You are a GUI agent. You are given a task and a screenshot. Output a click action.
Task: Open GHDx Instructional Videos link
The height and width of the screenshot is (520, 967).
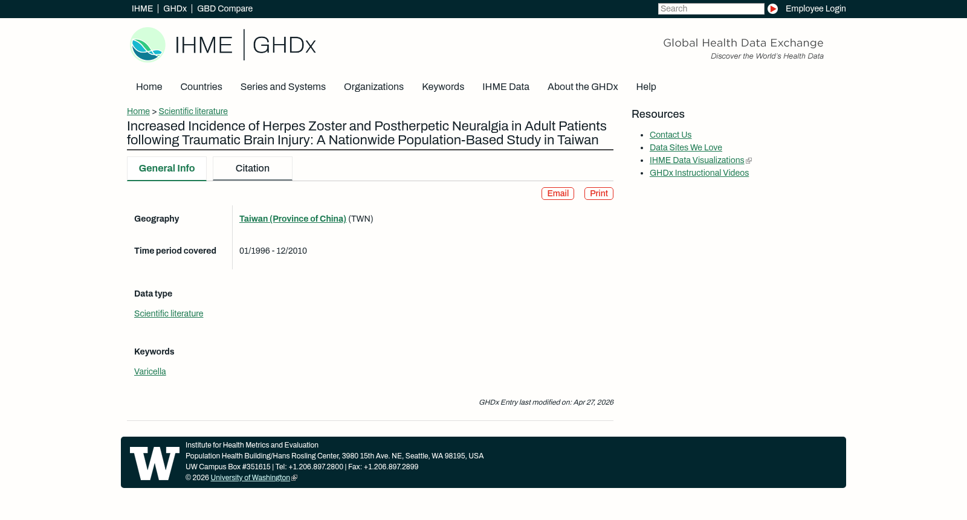699,173
